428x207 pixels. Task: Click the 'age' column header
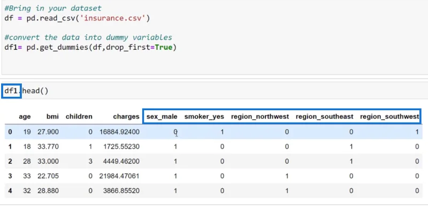click(25, 117)
